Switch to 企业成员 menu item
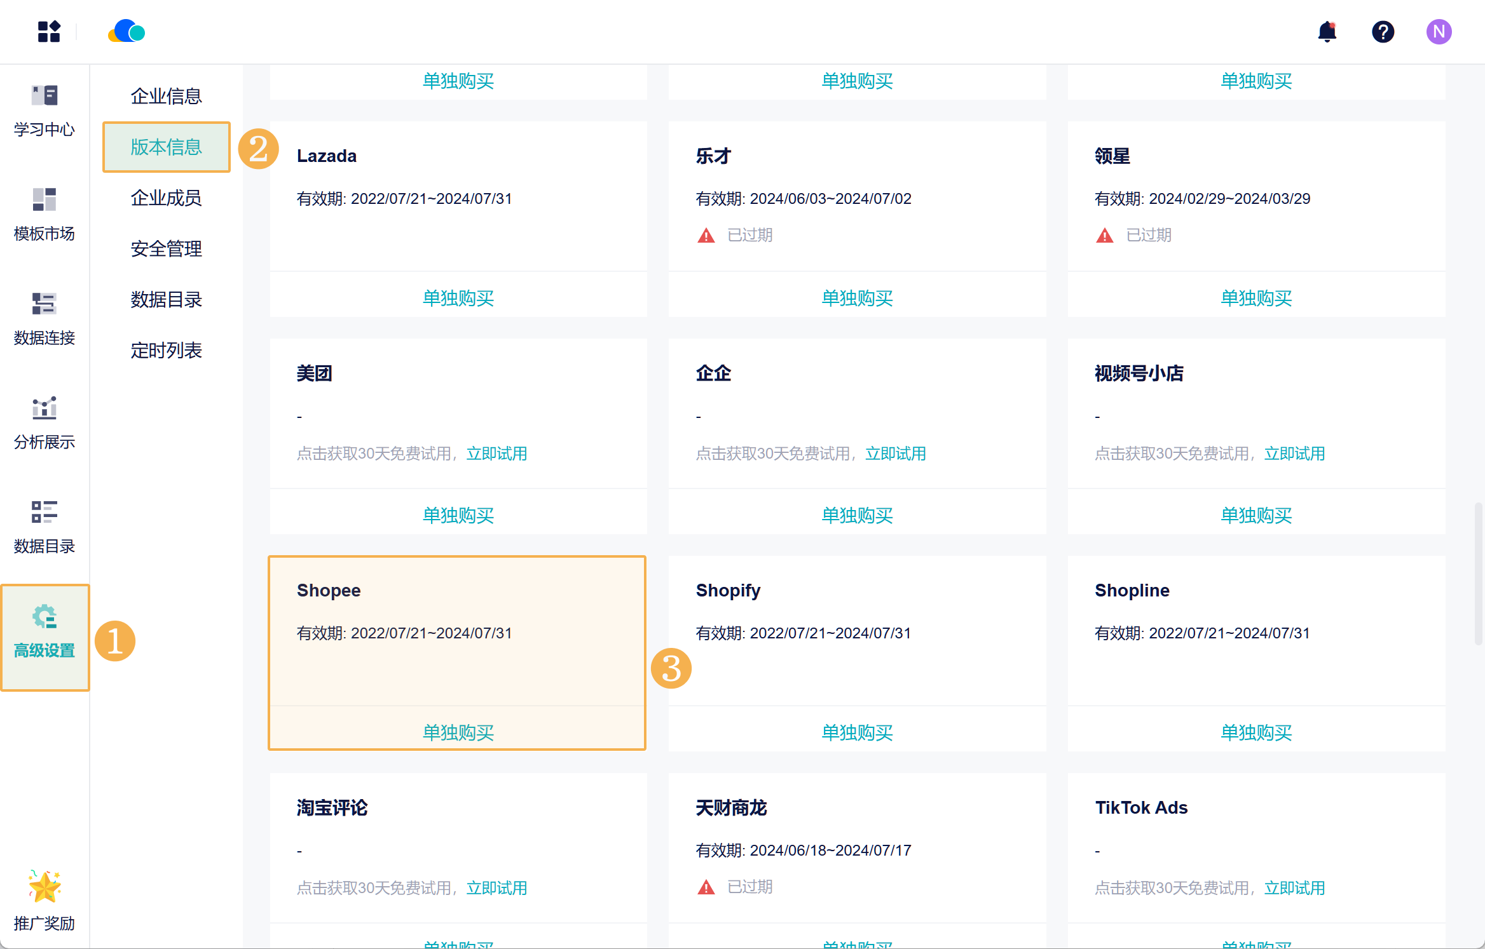The height and width of the screenshot is (949, 1485). (166, 198)
